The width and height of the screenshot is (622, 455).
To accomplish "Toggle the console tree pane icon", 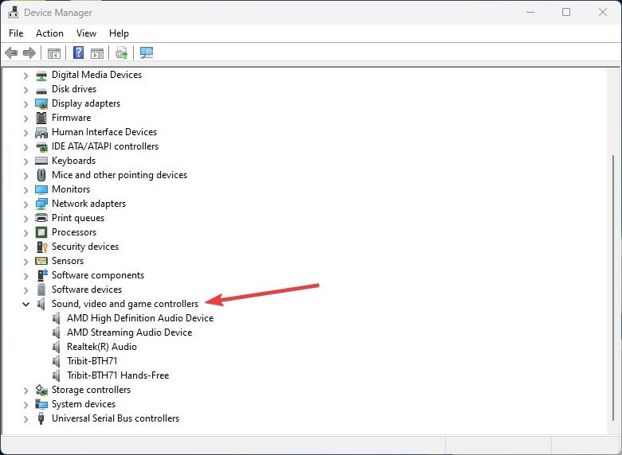I will coord(53,52).
